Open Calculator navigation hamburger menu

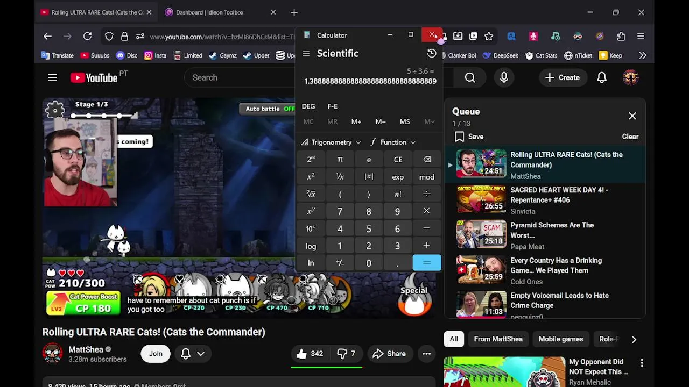pyautogui.click(x=306, y=53)
